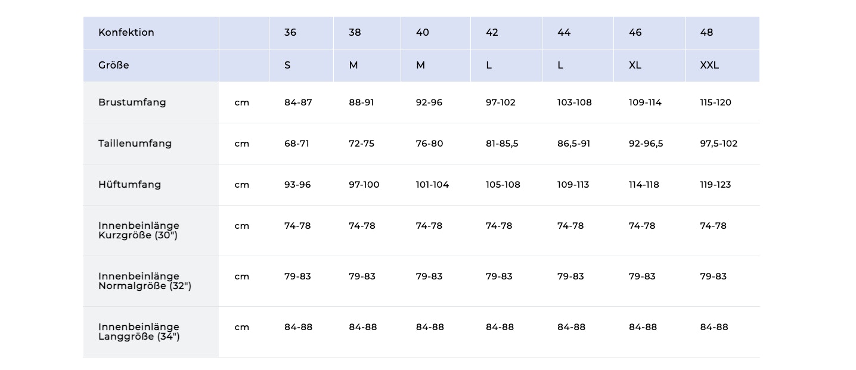
Task: Select the XL size cell
Action: click(x=635, y=65)
